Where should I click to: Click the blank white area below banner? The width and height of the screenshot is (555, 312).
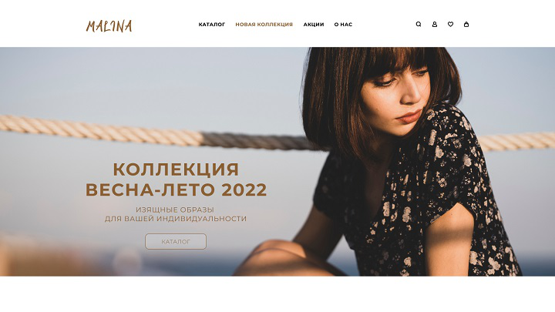click(277, 294)
